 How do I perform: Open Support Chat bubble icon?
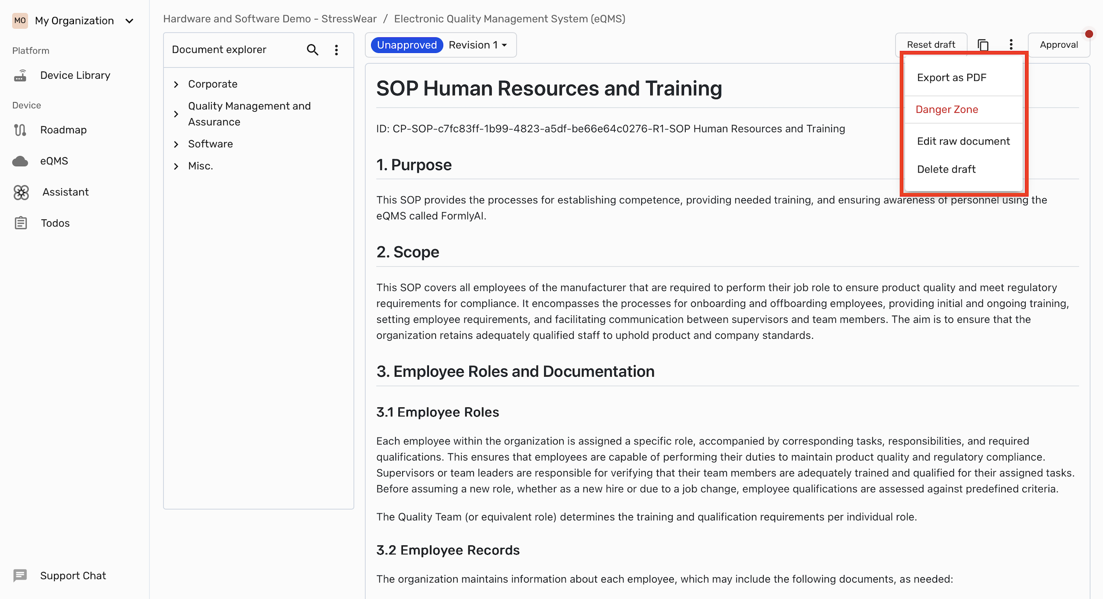[20, 576]
